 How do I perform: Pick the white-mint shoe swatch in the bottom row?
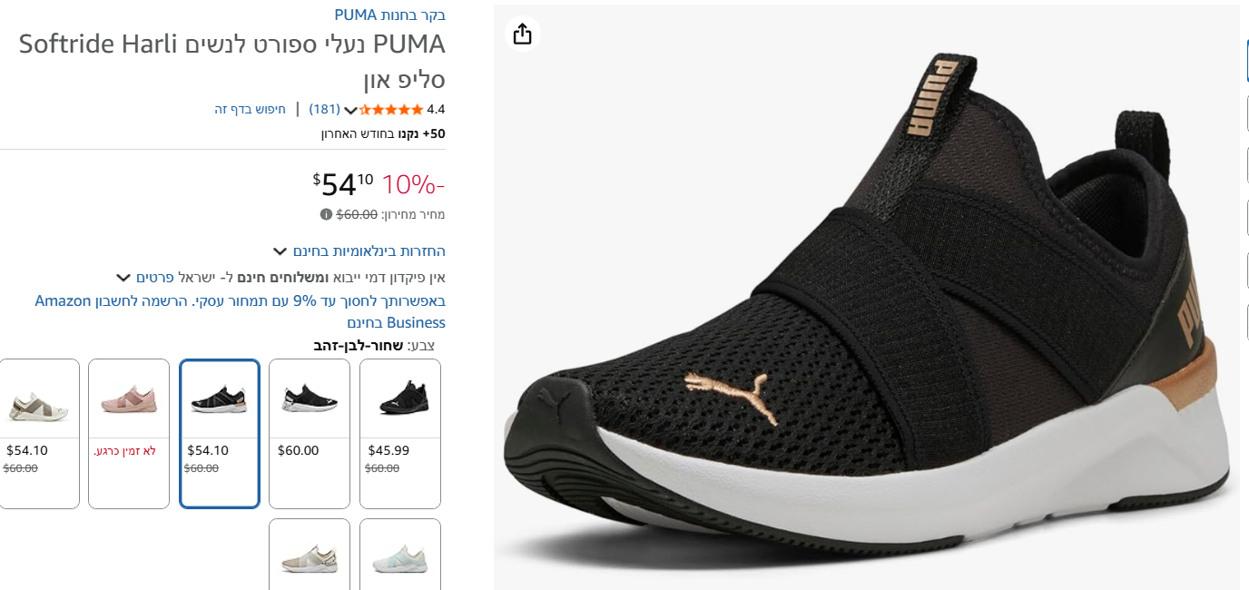tap(400, 554)
